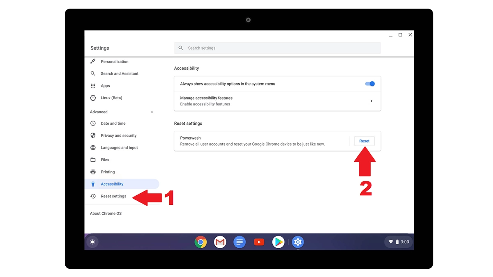493x277 pixels.
Task: Click the Files folder icon
Action: pyautogui.click(x=93, y=160)
